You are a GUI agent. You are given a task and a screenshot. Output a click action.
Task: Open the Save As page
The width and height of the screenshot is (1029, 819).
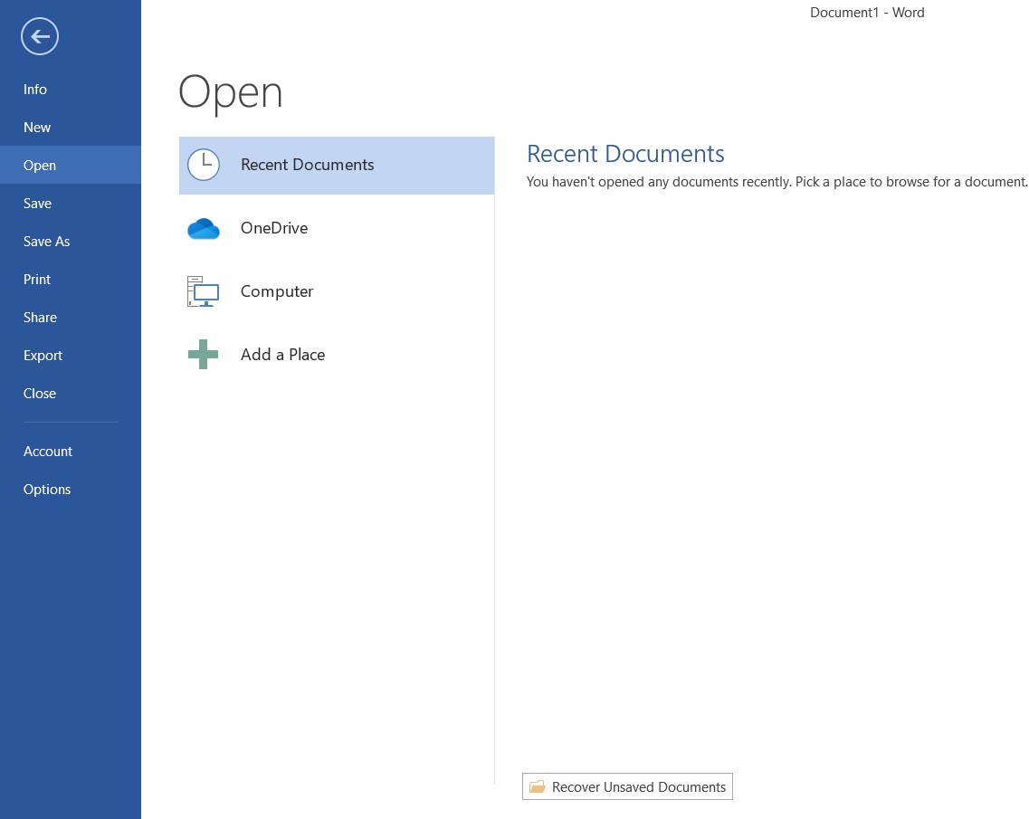46,242
